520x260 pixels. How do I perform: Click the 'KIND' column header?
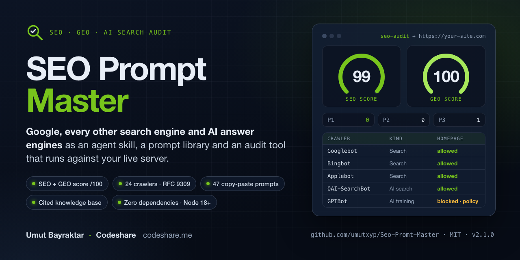396,139
